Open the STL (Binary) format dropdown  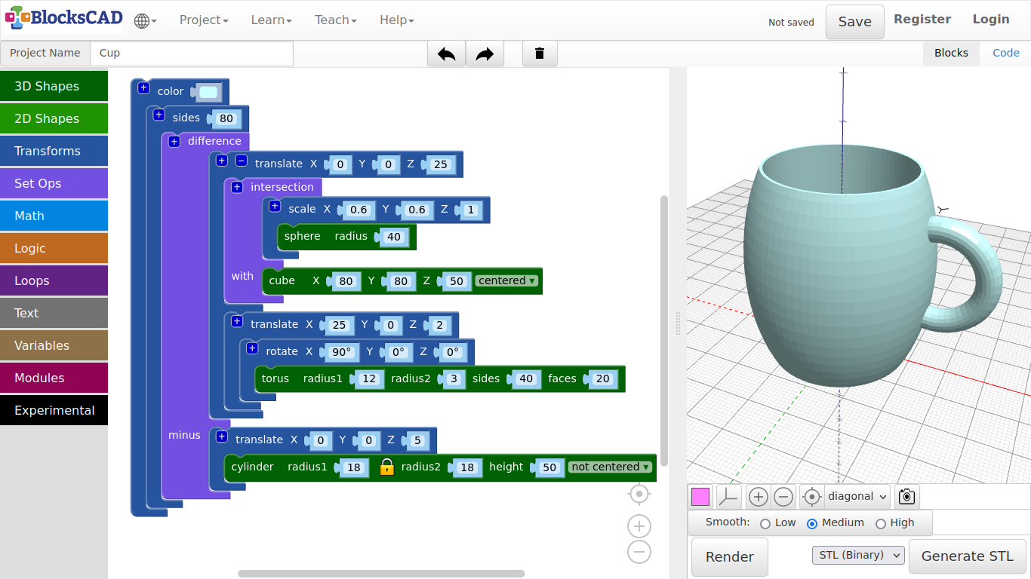tap(858, 556)
